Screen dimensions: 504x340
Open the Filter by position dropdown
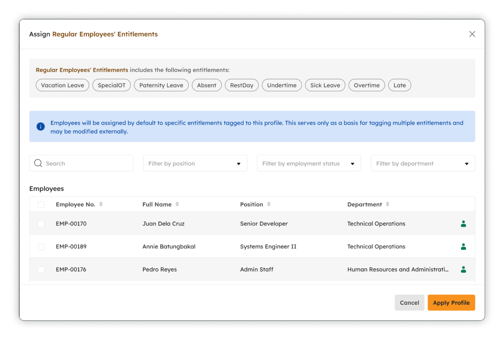pyautogui.click(x=195, y=163)
